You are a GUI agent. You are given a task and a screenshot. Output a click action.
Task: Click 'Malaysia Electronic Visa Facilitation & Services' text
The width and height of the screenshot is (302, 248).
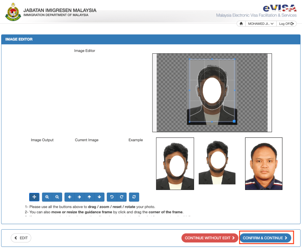pos(256,15)
